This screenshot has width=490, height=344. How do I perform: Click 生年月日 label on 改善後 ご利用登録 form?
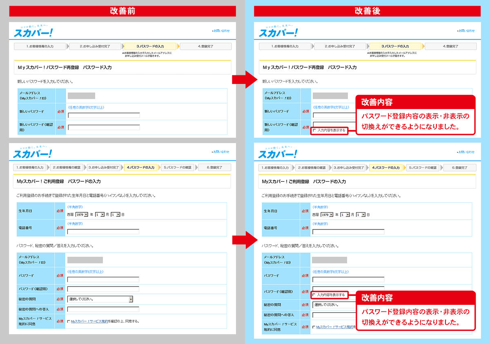[x=271, y=211]
